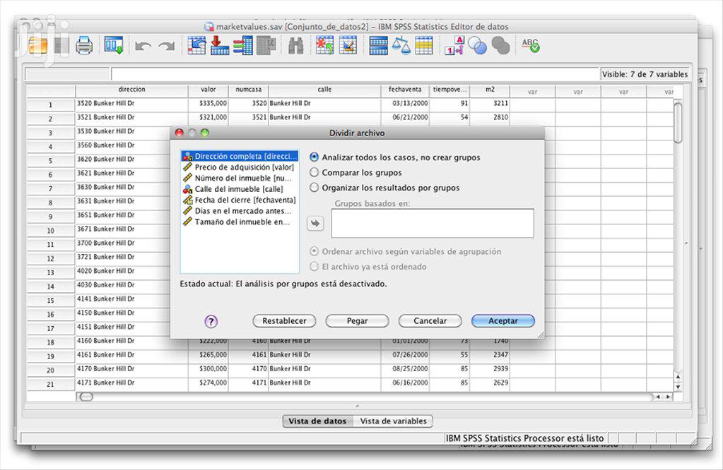
Task: Toggle Value labels toolbar icon
Action: pos(454,46)
